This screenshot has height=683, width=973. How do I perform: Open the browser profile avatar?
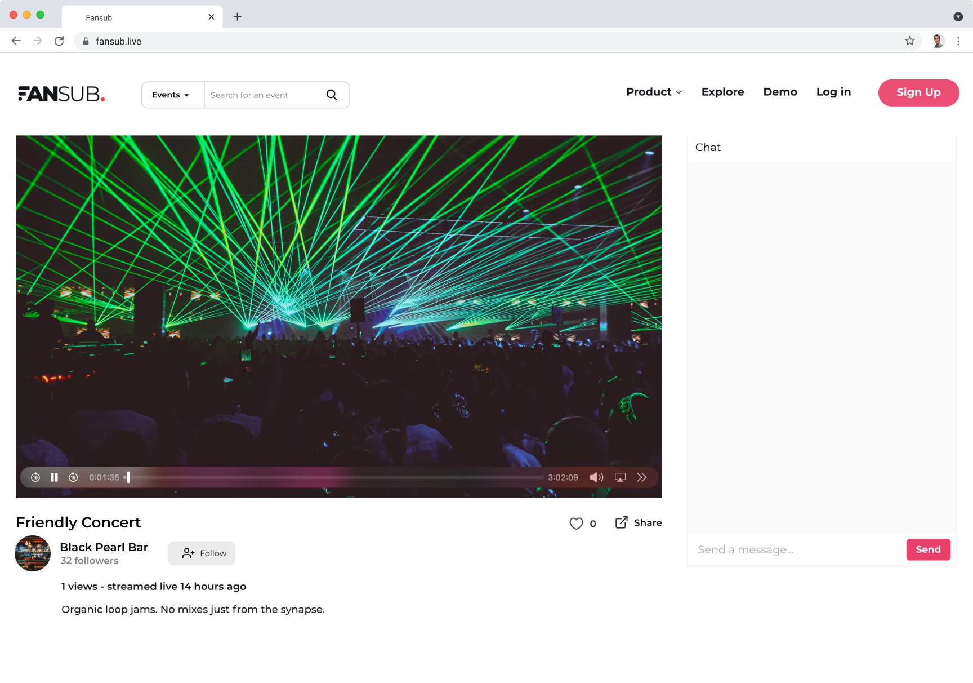[938, 41]
